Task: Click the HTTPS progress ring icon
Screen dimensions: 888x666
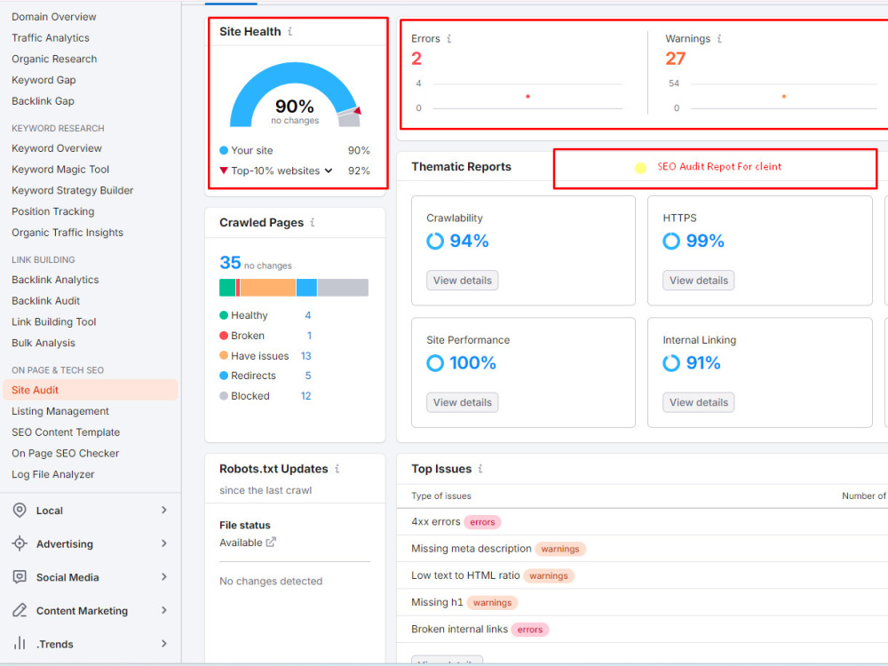Action: click(x=671, y=242)
